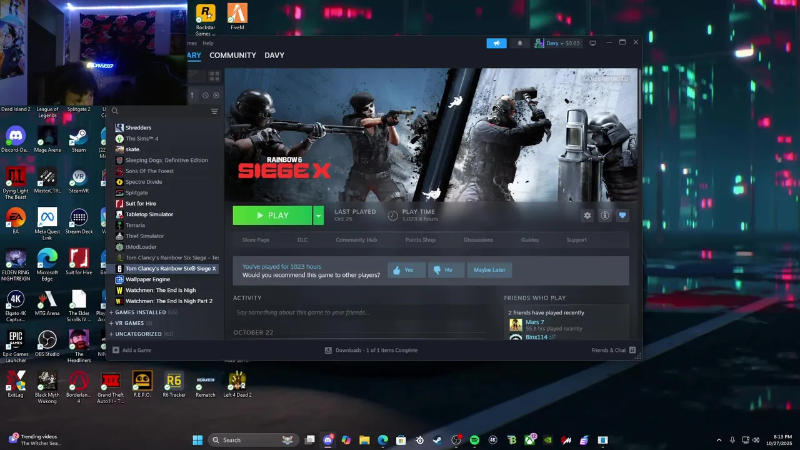The image size is (800, 450).
Task: Click the Windows taskbar Search box
Action: coord(253,440)
